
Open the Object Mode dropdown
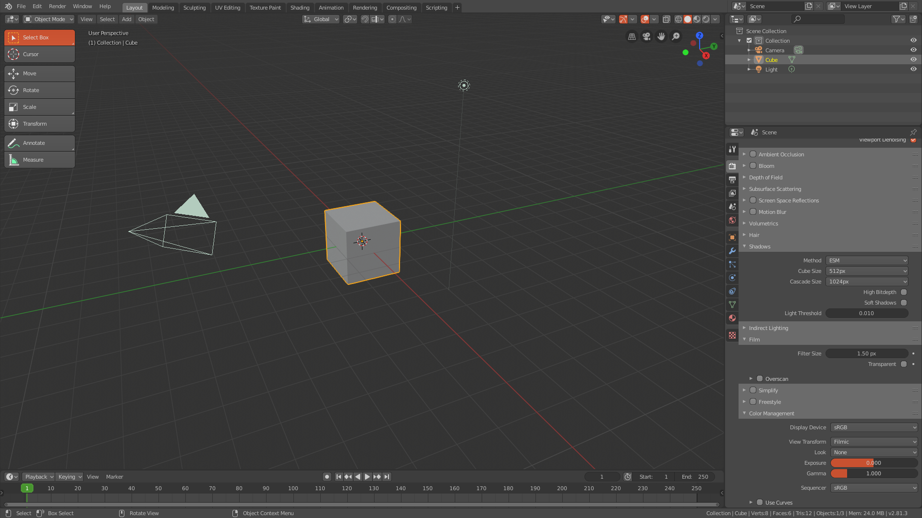pos(48,19)
